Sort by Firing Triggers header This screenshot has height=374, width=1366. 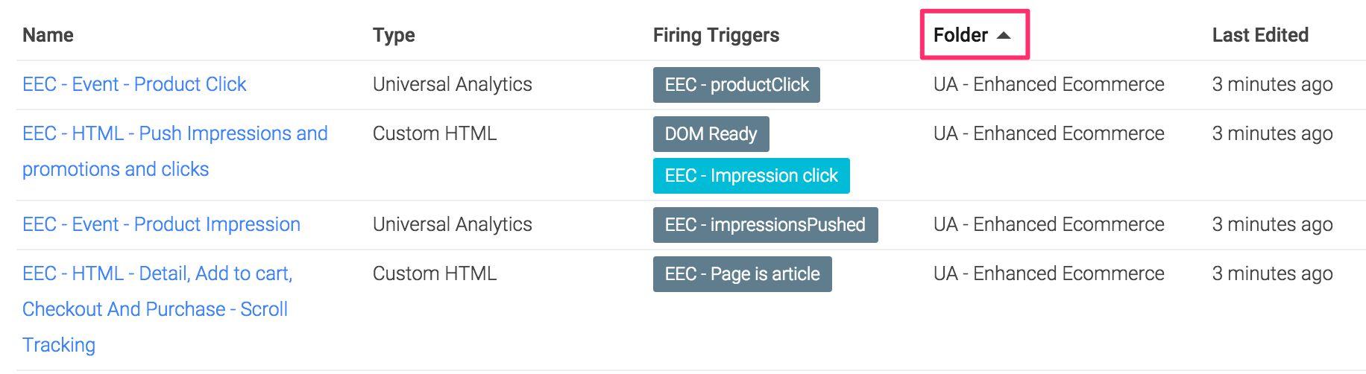pos(716,35)
